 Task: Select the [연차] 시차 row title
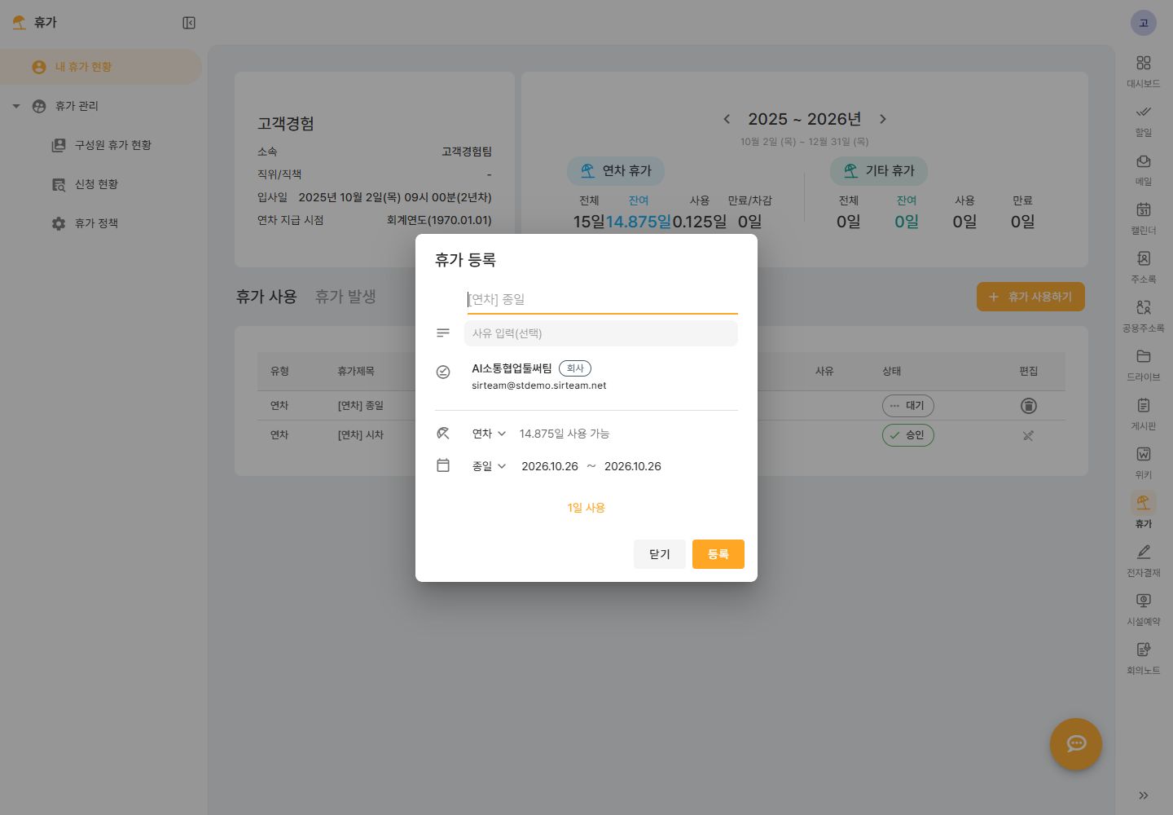pyautogui.click(x=361, y=435)
